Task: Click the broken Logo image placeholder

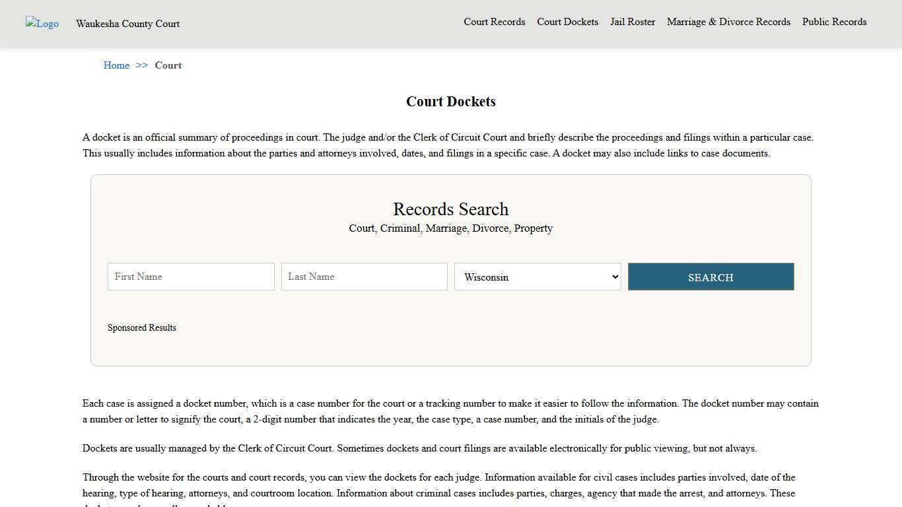Action: pyautogui.click(x=42, y=24)
